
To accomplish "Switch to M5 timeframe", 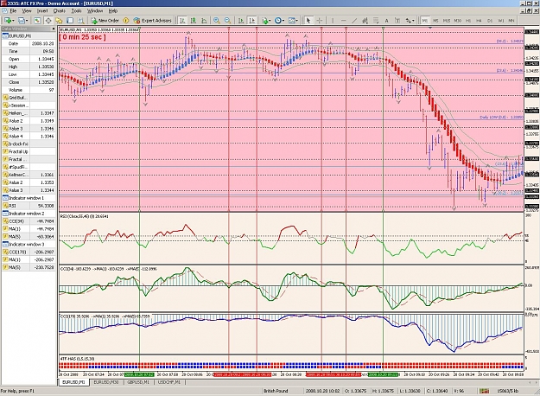I will (x=435, y=21).
